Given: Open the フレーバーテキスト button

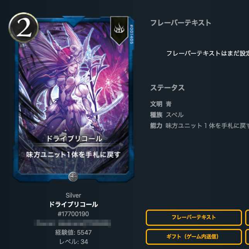Looking at the screenshot, I should pos(194,218).
